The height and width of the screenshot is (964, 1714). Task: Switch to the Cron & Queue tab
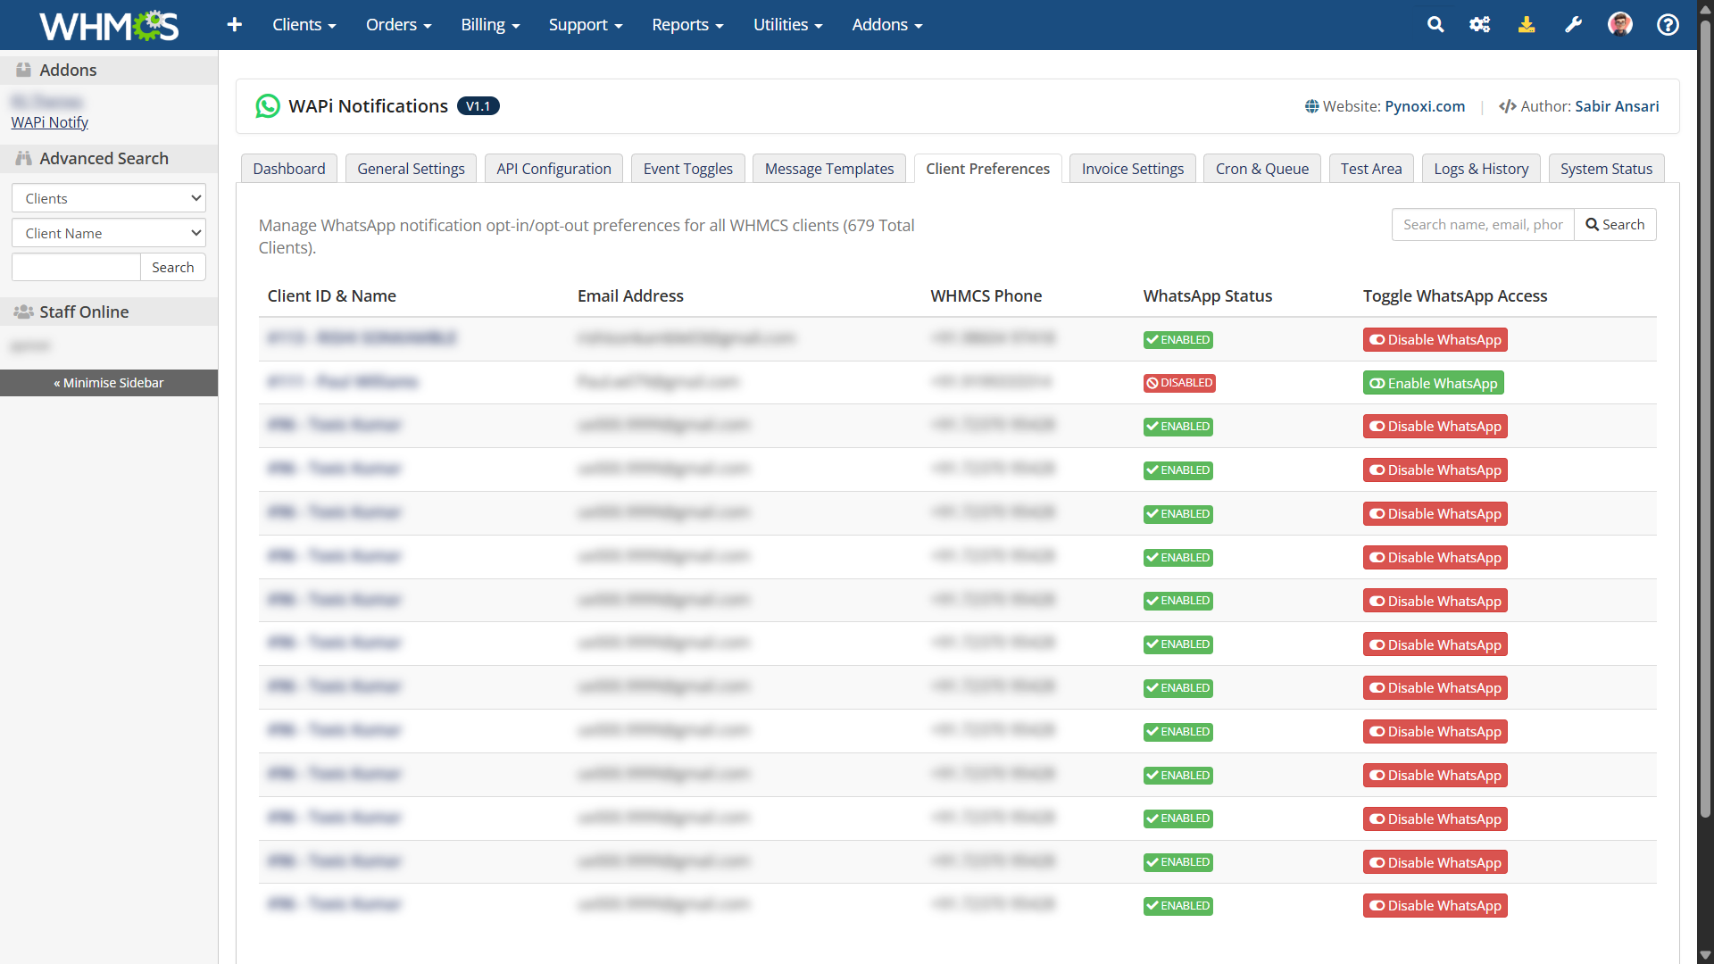(x=1261, y=169)
